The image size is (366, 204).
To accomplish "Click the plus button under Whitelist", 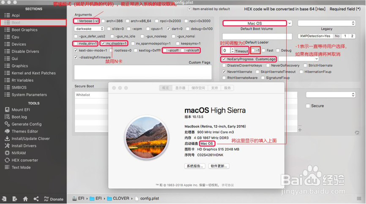I will (300, 130).
